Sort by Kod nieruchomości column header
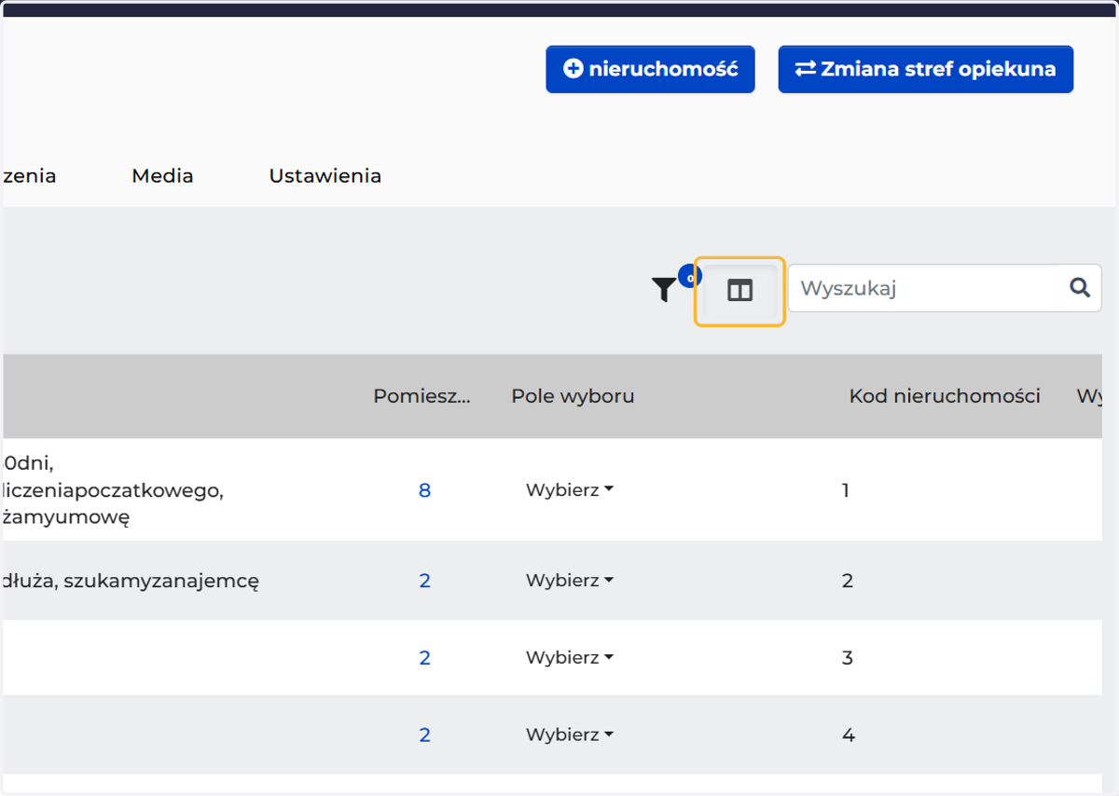This screenshot has width=1119, height=796. coord(945,396)
